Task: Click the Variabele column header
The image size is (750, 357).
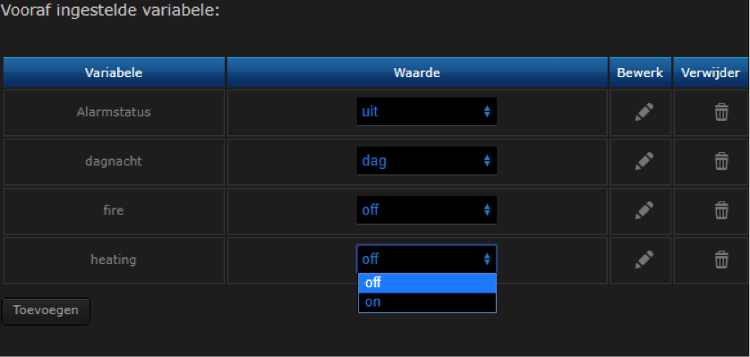Action: [x=114, y=72]
